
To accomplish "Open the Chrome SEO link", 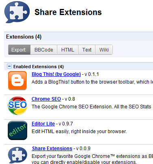I will [46, 99].
